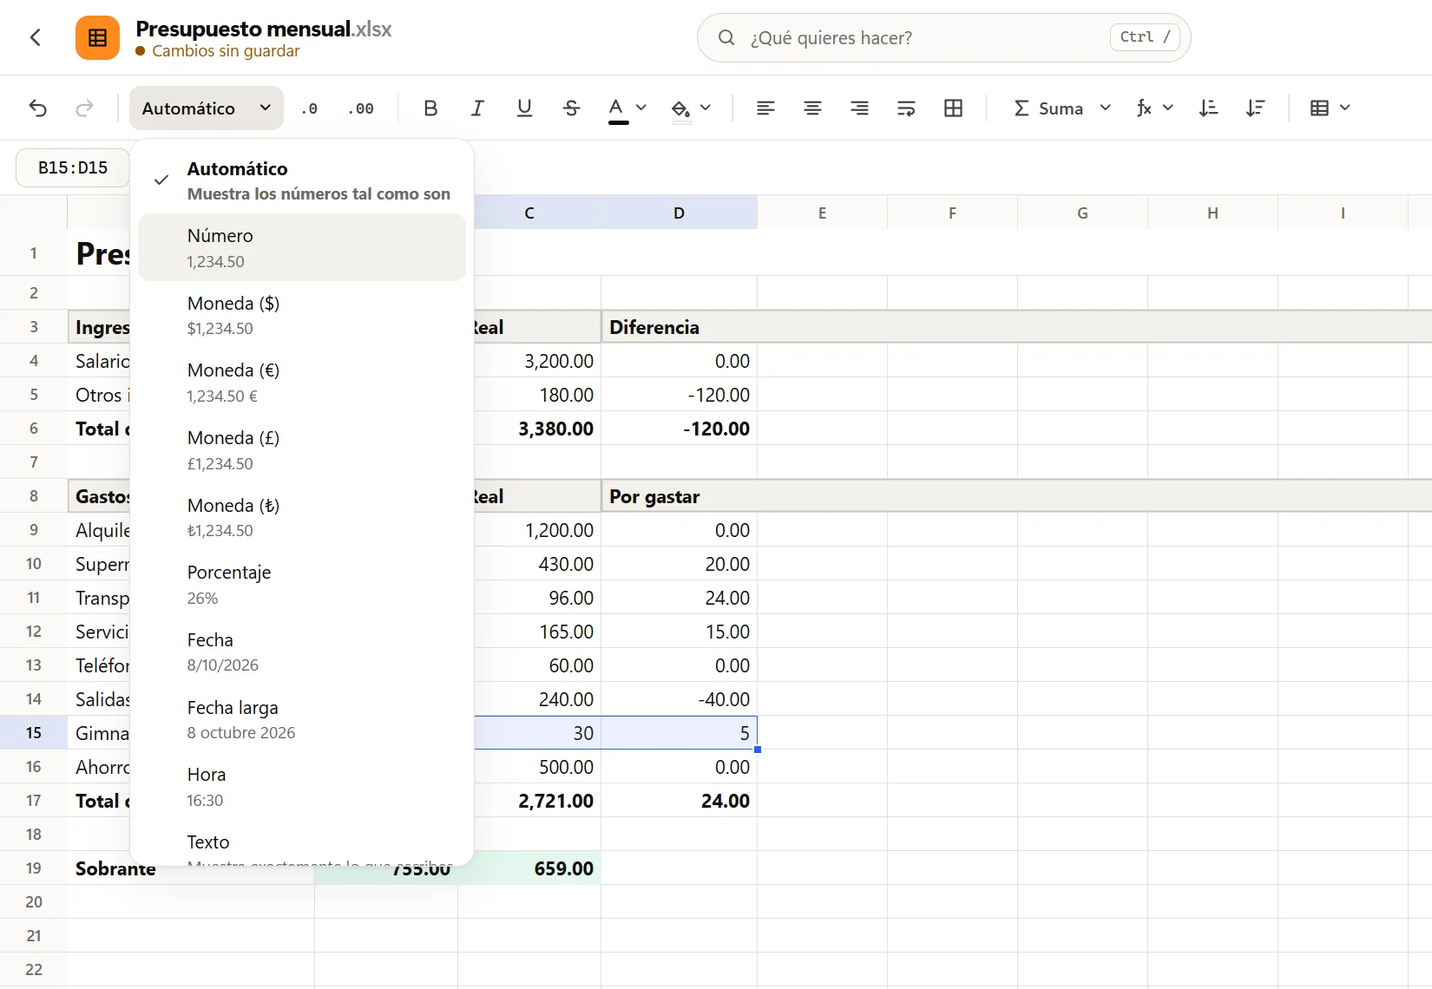Toggle italic formatting
1432x989 pixels.
[477, 108]
